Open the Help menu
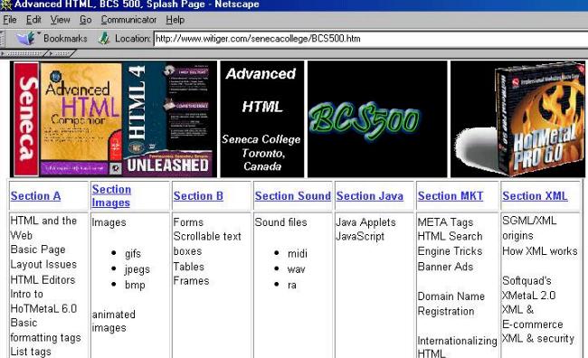Image resolution: width=588 pixels, height=358 pixels. (175, 20)
